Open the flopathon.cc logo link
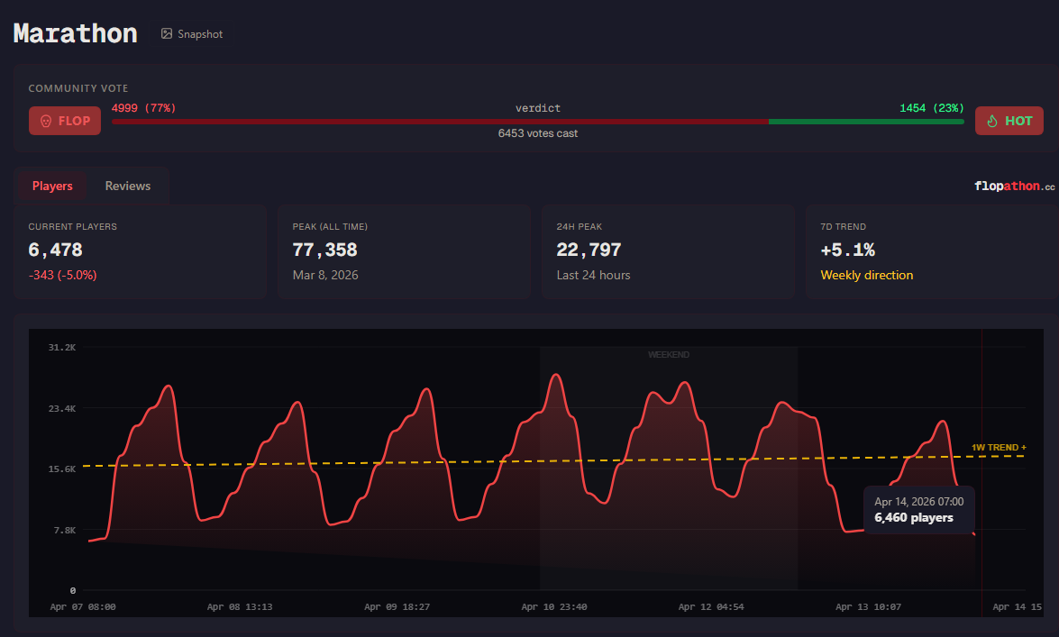Viewport: 1059px width, 637px height. pos(1015,186)
